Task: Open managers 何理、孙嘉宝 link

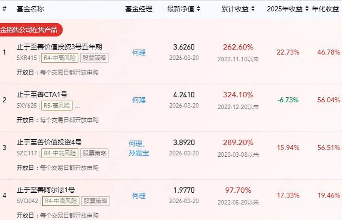Action: 139,148
